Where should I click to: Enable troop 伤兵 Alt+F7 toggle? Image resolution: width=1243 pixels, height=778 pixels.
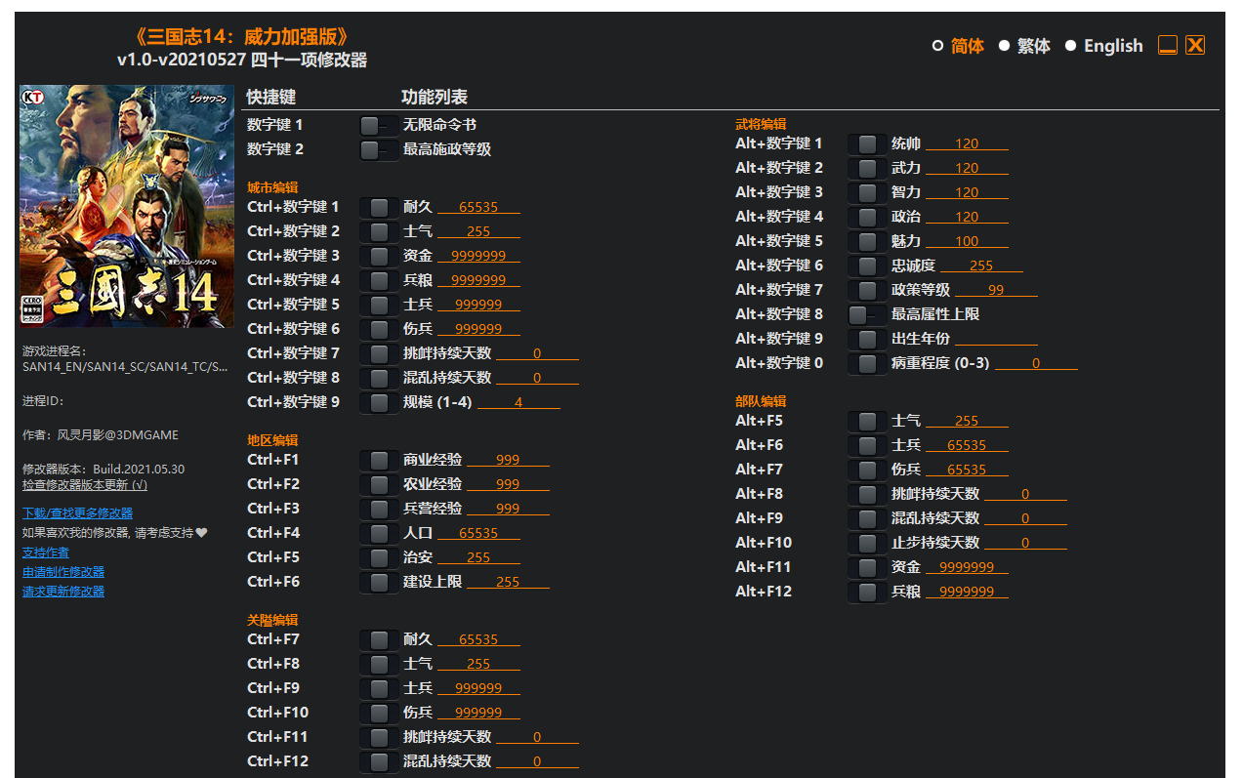867,470
